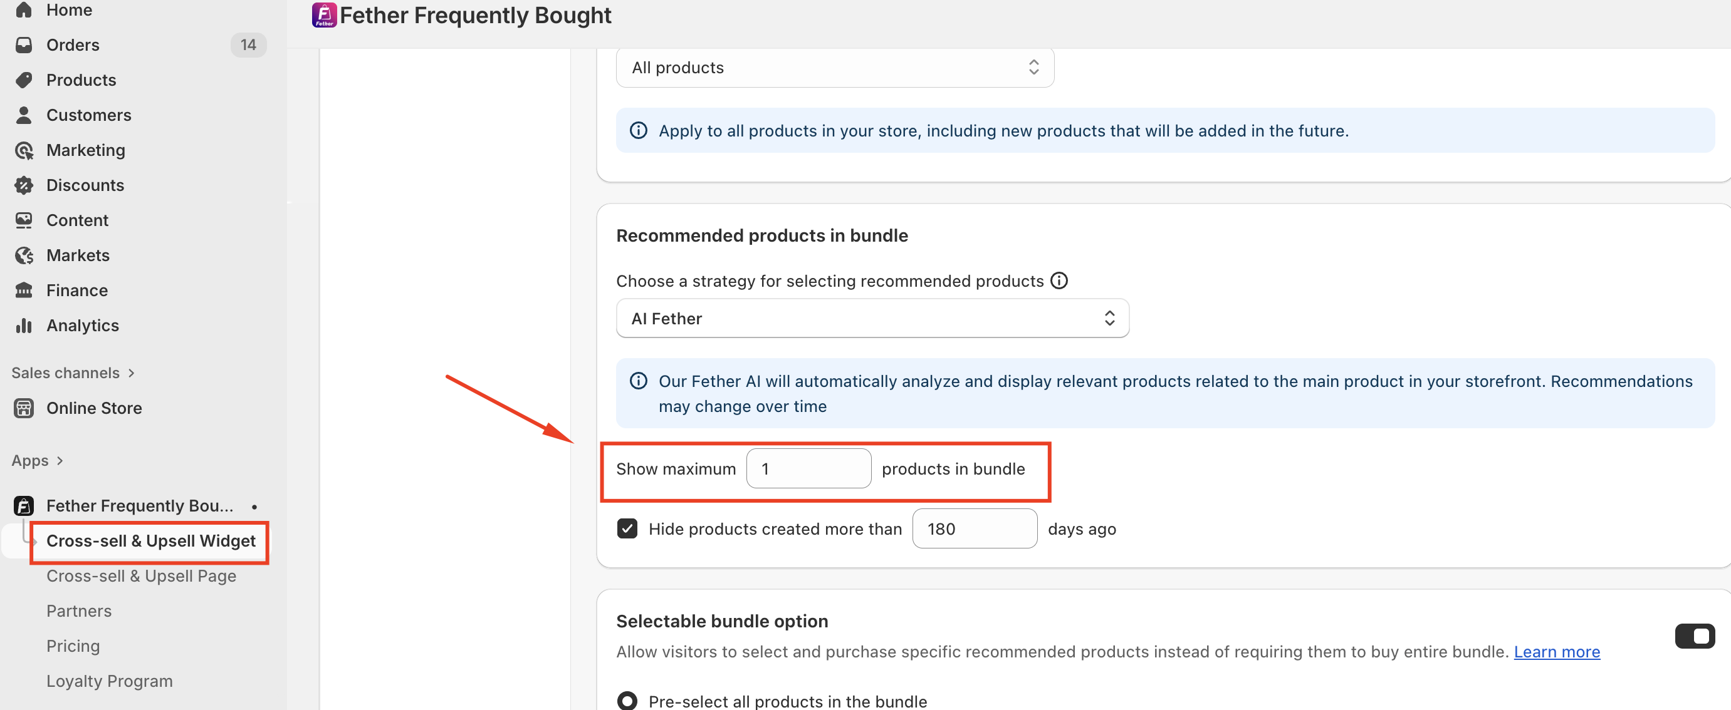Click the Orders inbox icon in sidebar
Screen dimensions: 1731x710
24,45
